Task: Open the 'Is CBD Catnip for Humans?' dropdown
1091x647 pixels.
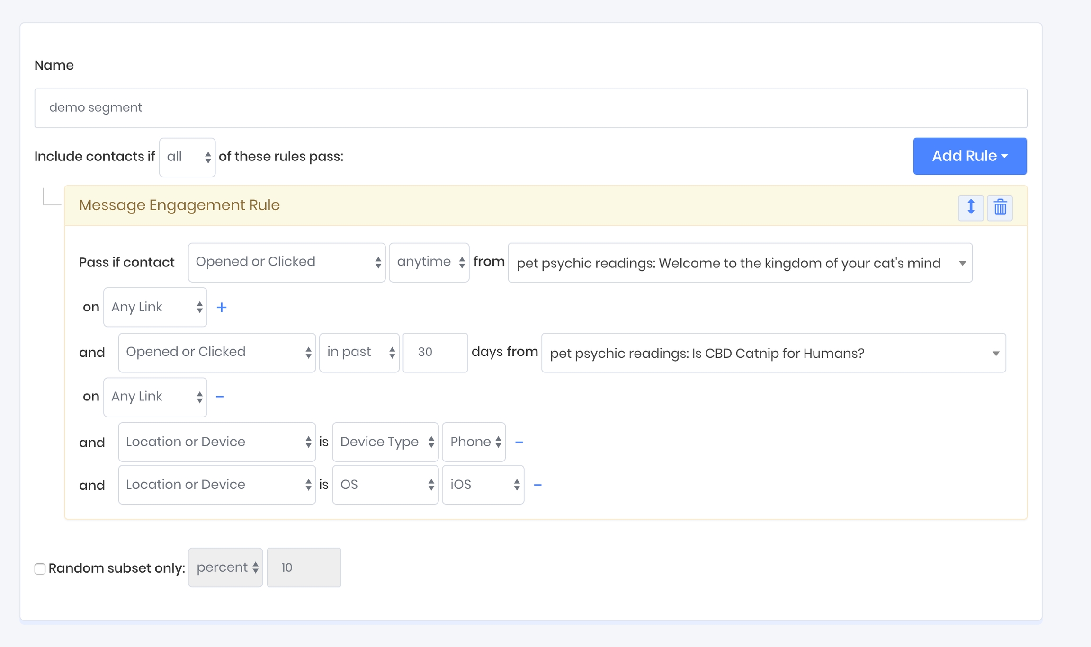Action: click(x=773, y=353)
